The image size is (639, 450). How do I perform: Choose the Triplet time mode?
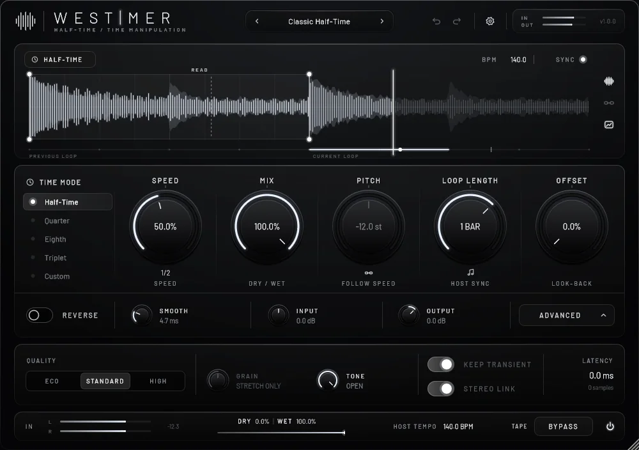point(68,258)
